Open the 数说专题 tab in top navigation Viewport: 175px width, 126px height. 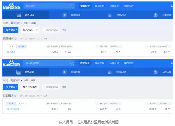click(100, 6)
